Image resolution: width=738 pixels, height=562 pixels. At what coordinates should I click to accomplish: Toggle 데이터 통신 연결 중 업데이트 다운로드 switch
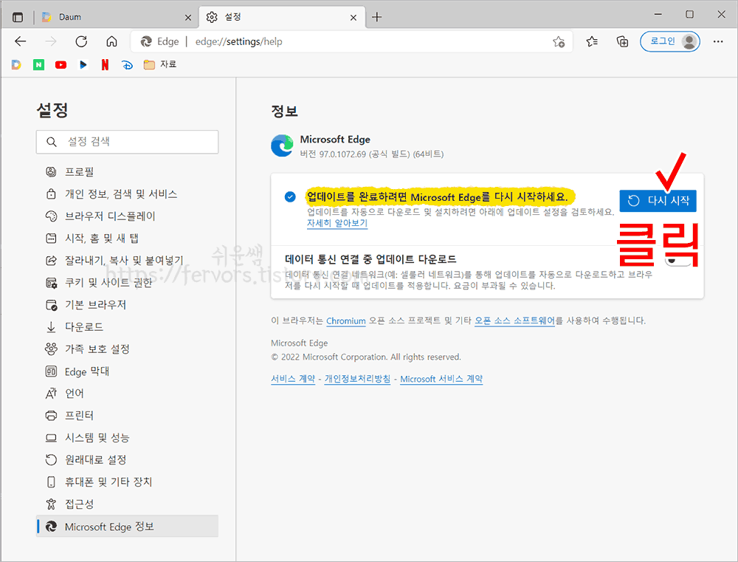tap(677, 260)
